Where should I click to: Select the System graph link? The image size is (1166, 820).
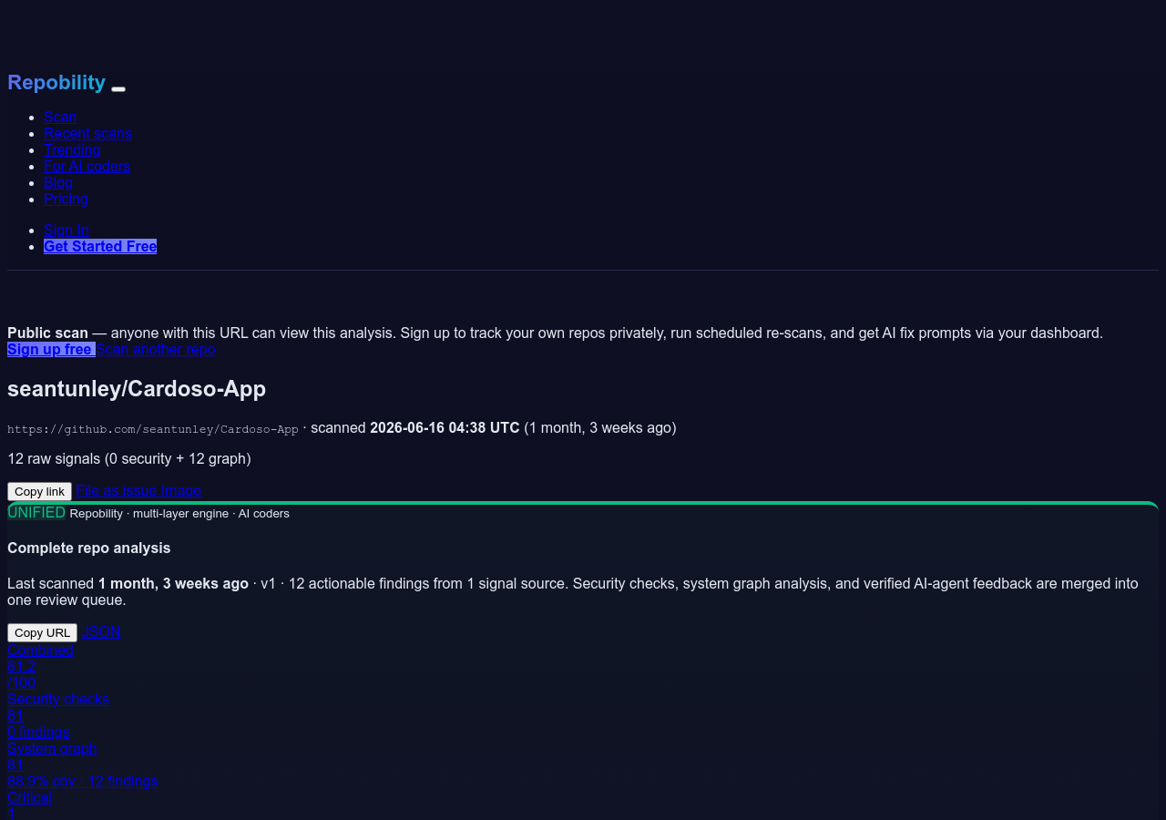coord(52,748)
